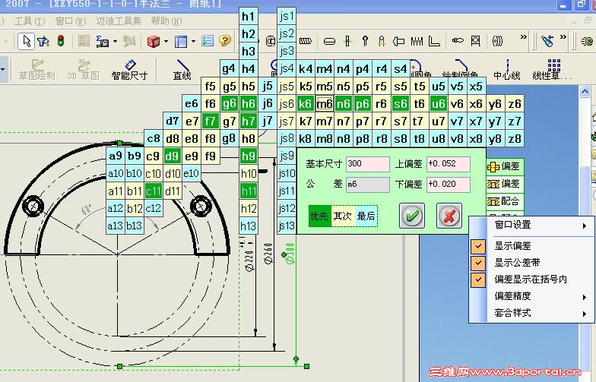Viewport: 596px width, 382px height.
Task: Open the 工具(T) menu
Action: (x=30, y=21)
